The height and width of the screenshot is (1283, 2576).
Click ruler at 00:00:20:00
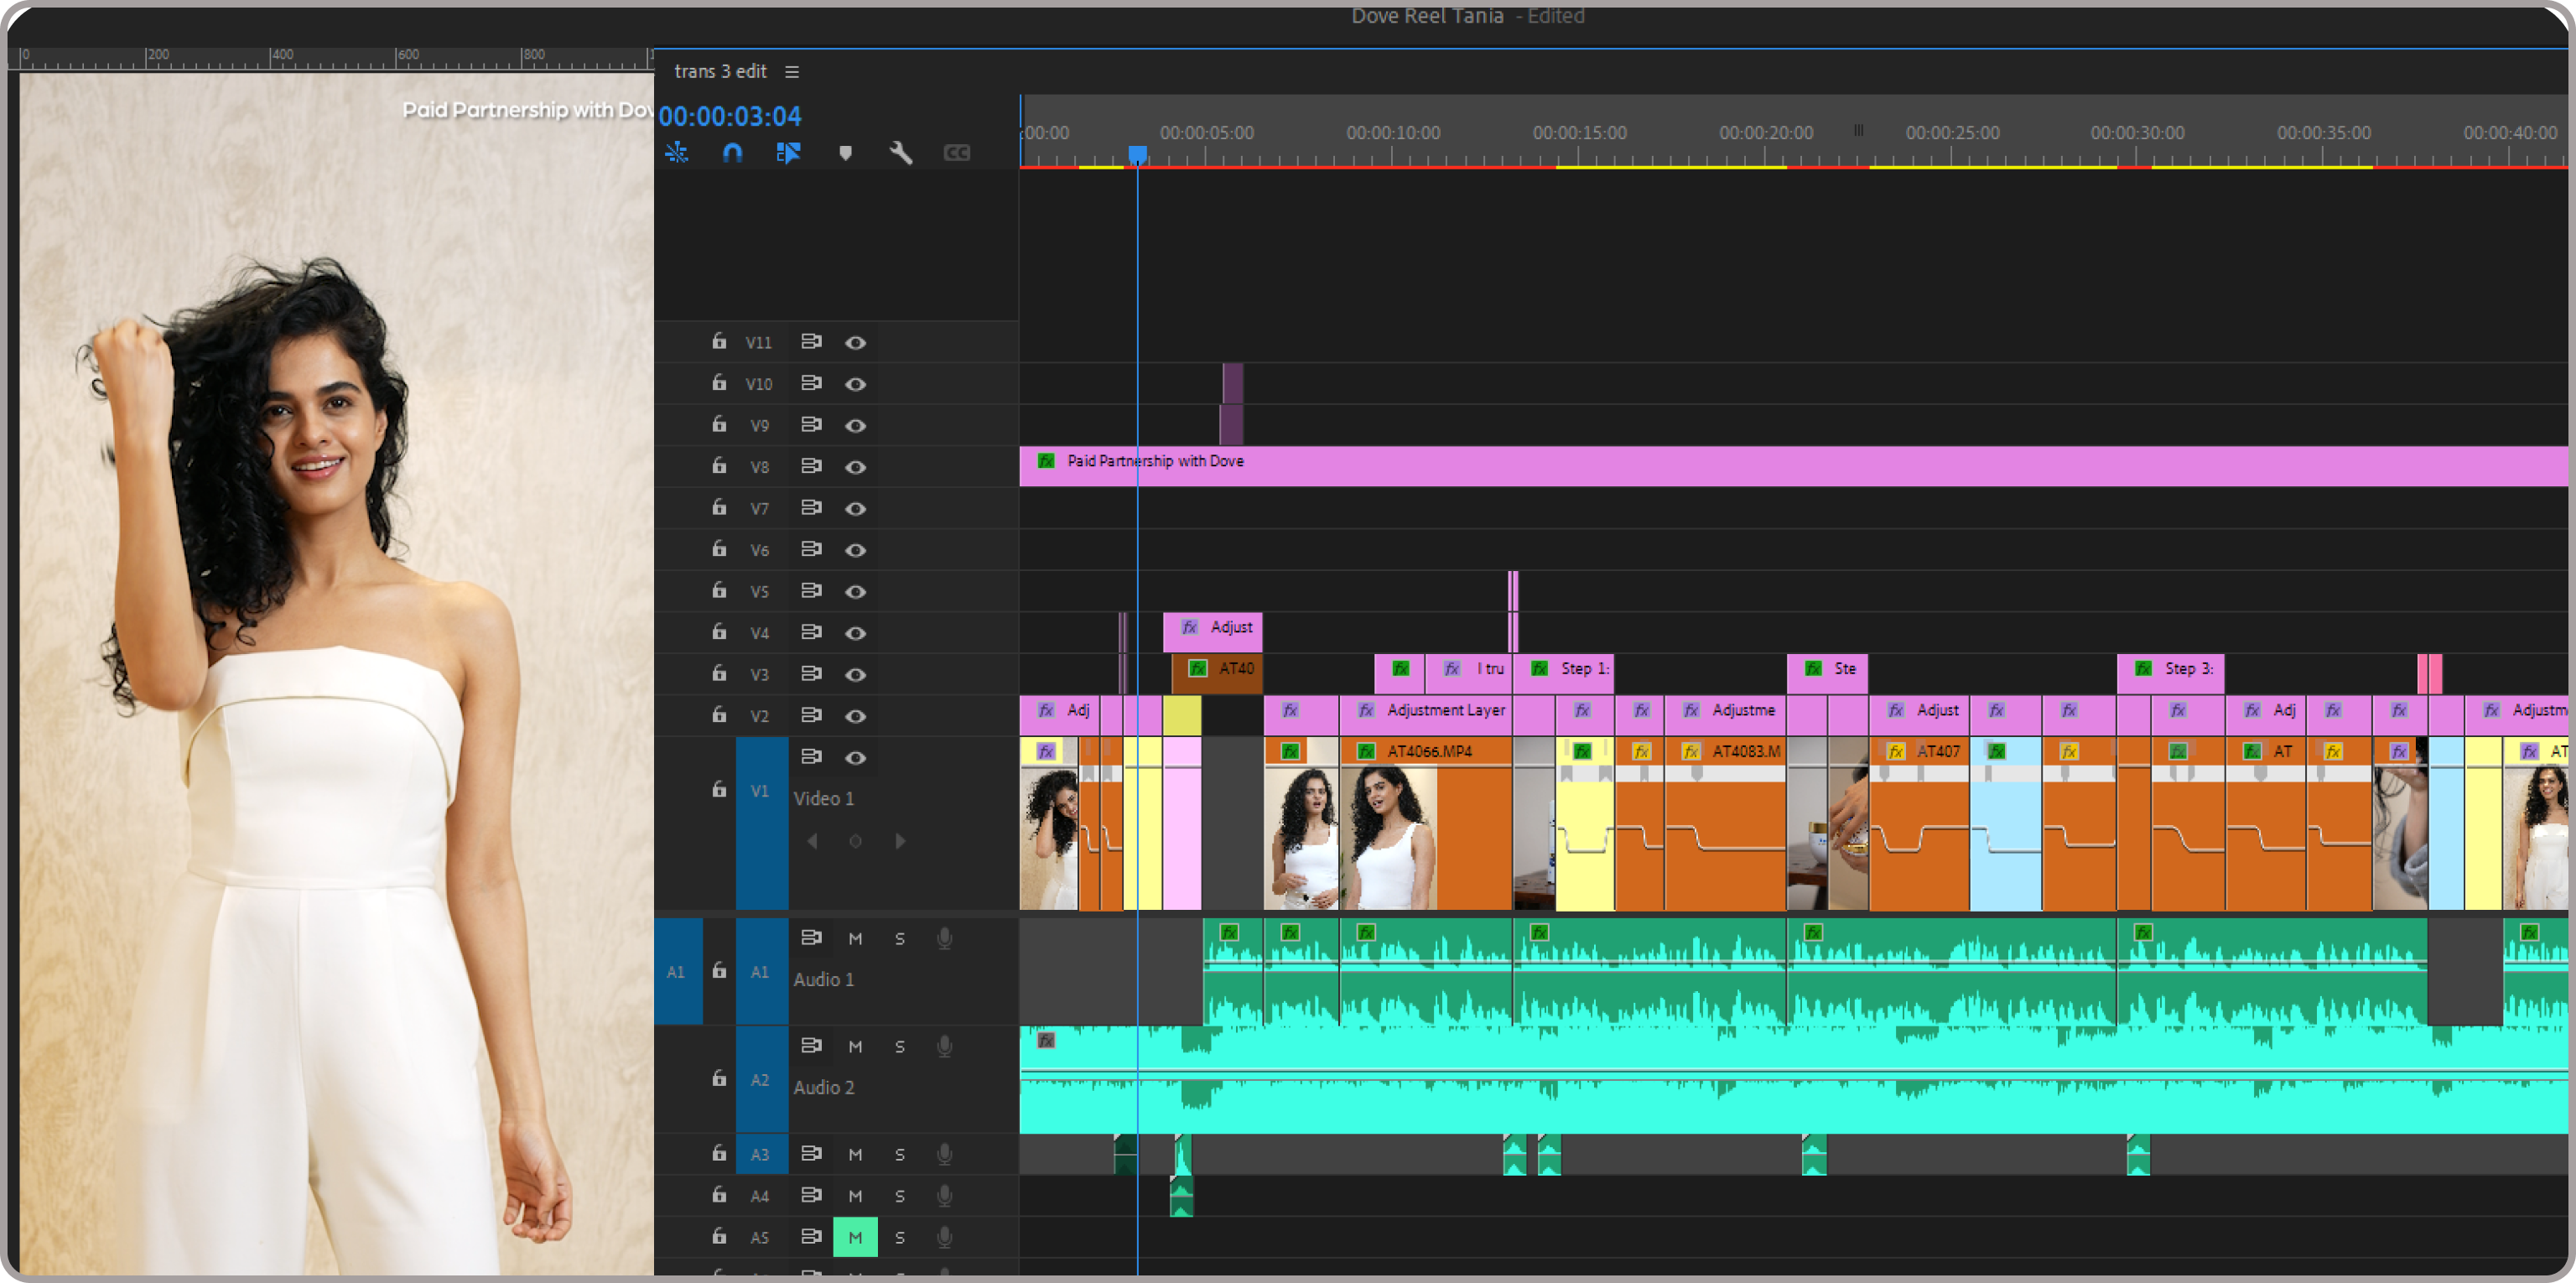[1766, 133]
